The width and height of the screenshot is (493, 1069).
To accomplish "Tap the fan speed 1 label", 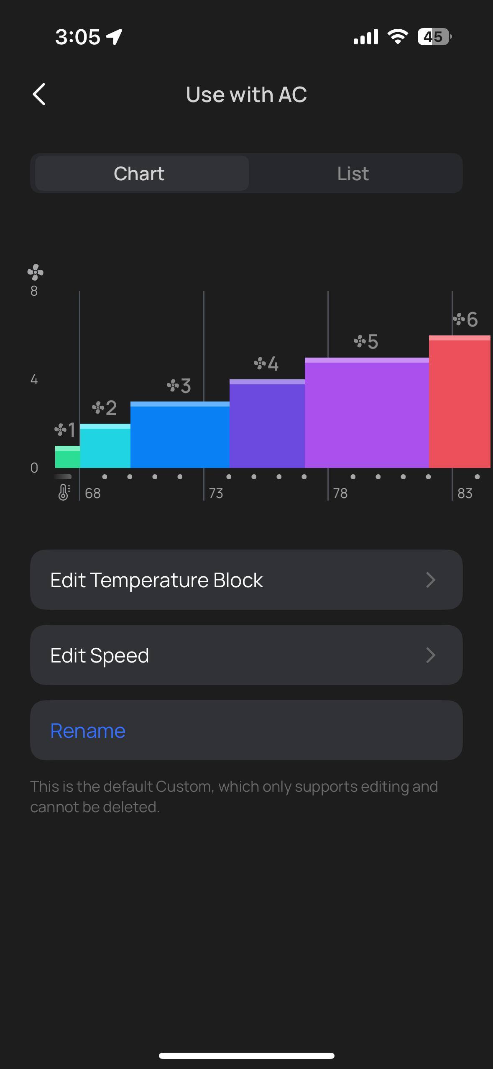I will point(65,430).
